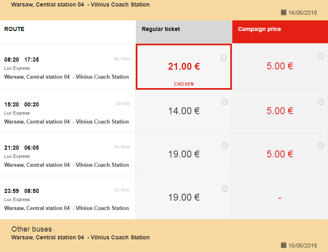328x252 pixels.
Task: Click bottom calendar icon in Other buses
Action: 283,245
